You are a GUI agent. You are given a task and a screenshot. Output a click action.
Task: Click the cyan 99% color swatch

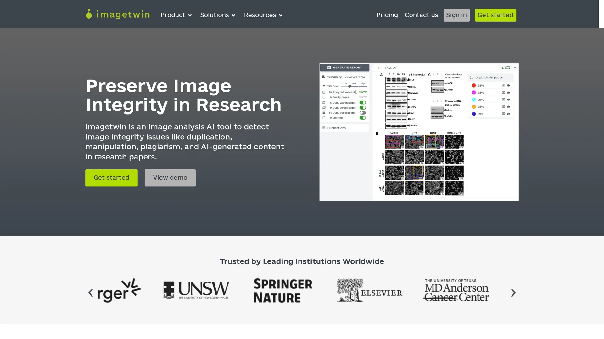pos(474,100)
